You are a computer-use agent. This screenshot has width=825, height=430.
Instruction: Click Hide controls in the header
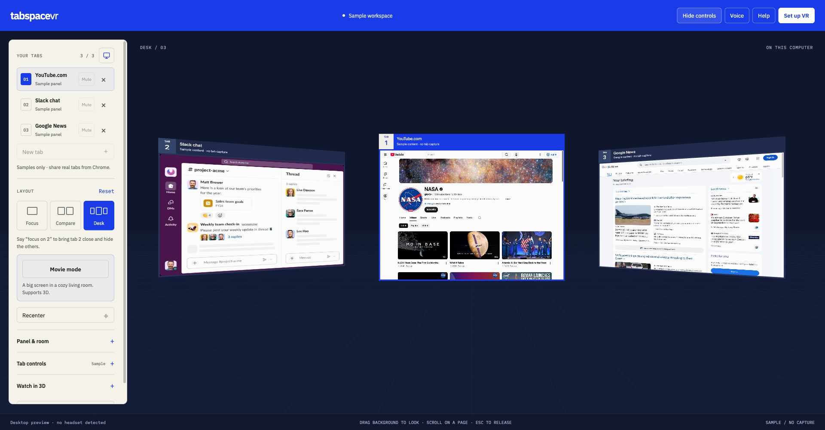pos(699,15)
